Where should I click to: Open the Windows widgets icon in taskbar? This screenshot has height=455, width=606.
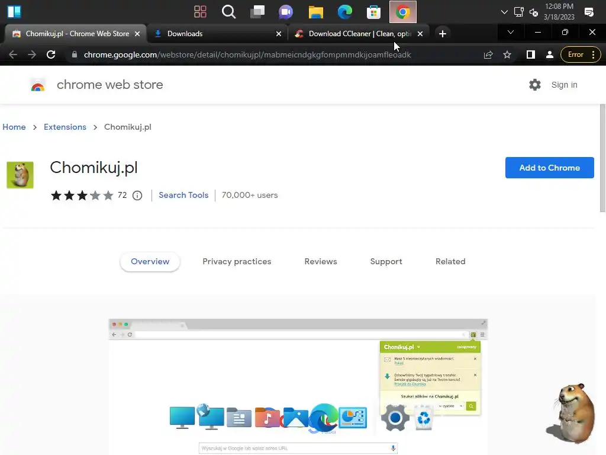coord(14,12)
